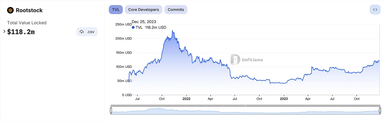Click the Total Value Locked label
The image size is (385, 121).
27,23
